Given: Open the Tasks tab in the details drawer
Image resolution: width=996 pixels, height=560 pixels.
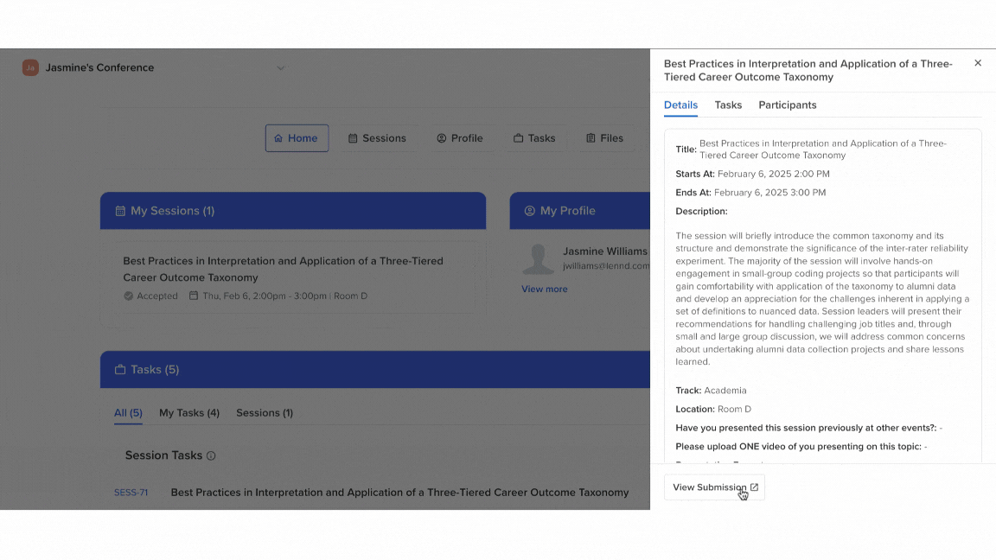Looking at the screenshot, I should tap(728, 105).
